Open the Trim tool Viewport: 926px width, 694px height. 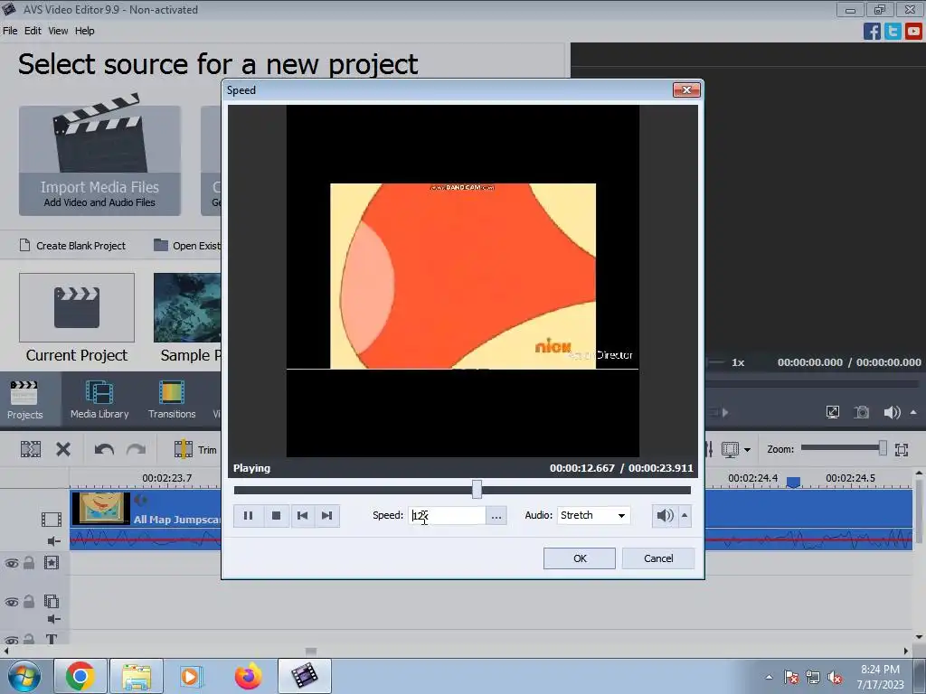click(195, 450)
